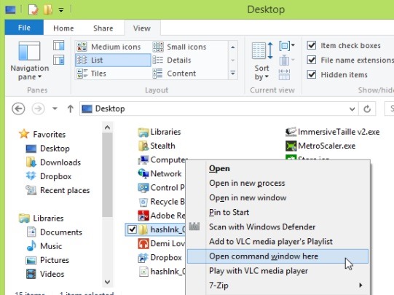The image size is (394, 295).
Task: Open the File menu
Action: [x=24, y=28]
